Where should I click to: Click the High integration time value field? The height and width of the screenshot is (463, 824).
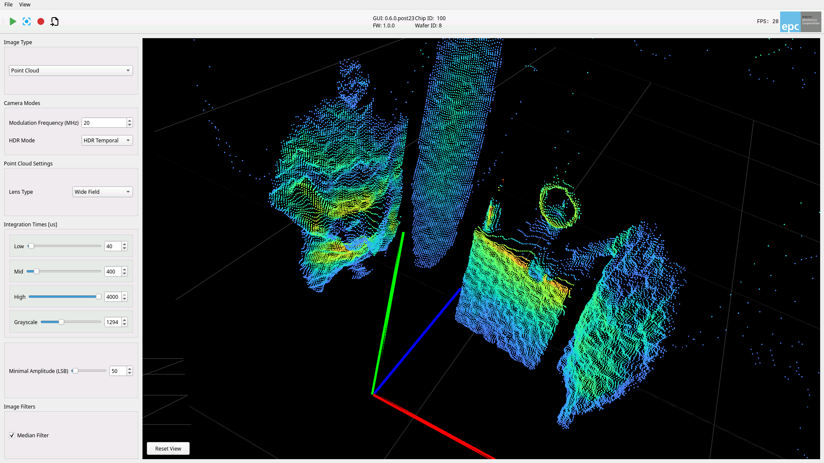[113, 297]
